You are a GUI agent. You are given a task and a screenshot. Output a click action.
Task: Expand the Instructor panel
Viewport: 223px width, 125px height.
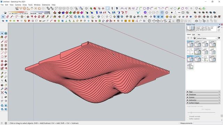pos(203,100)
